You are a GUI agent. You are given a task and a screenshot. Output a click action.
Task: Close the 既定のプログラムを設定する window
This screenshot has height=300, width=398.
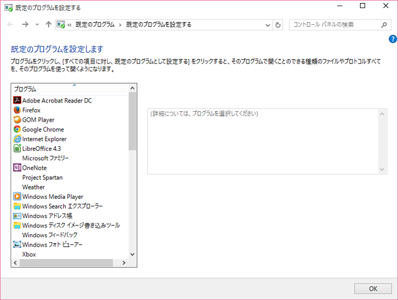pyautogui.click(x=386, y=6)
